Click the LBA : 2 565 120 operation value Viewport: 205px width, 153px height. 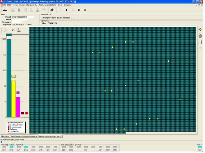[49, 23]
